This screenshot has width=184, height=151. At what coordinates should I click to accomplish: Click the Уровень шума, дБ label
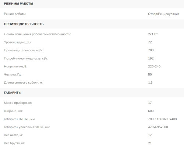pyautogui.click(x=18, y=42)
